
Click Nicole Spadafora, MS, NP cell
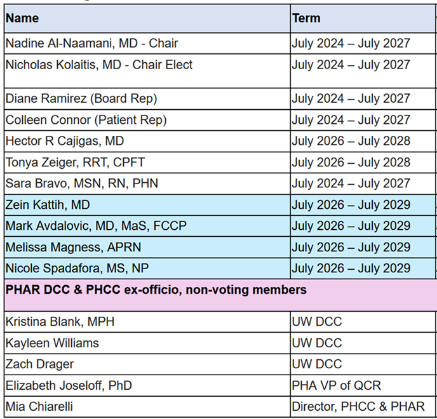(147, 269)
